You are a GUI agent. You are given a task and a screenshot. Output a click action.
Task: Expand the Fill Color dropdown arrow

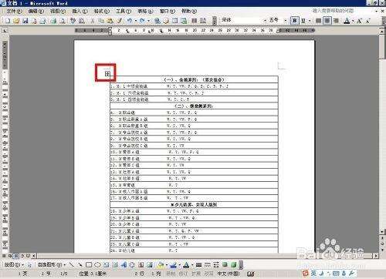click(167, 265)
